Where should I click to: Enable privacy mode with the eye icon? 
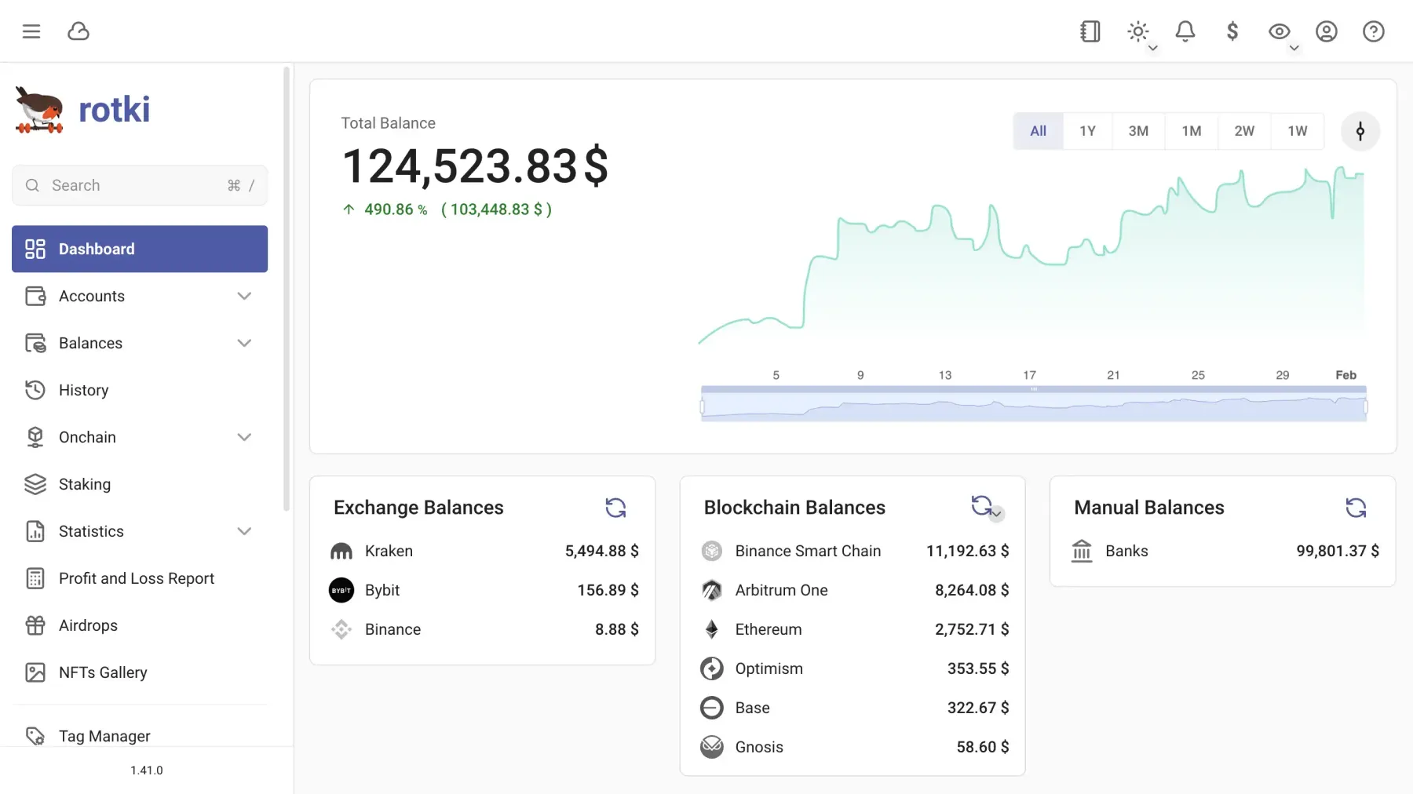(1279, 30)
